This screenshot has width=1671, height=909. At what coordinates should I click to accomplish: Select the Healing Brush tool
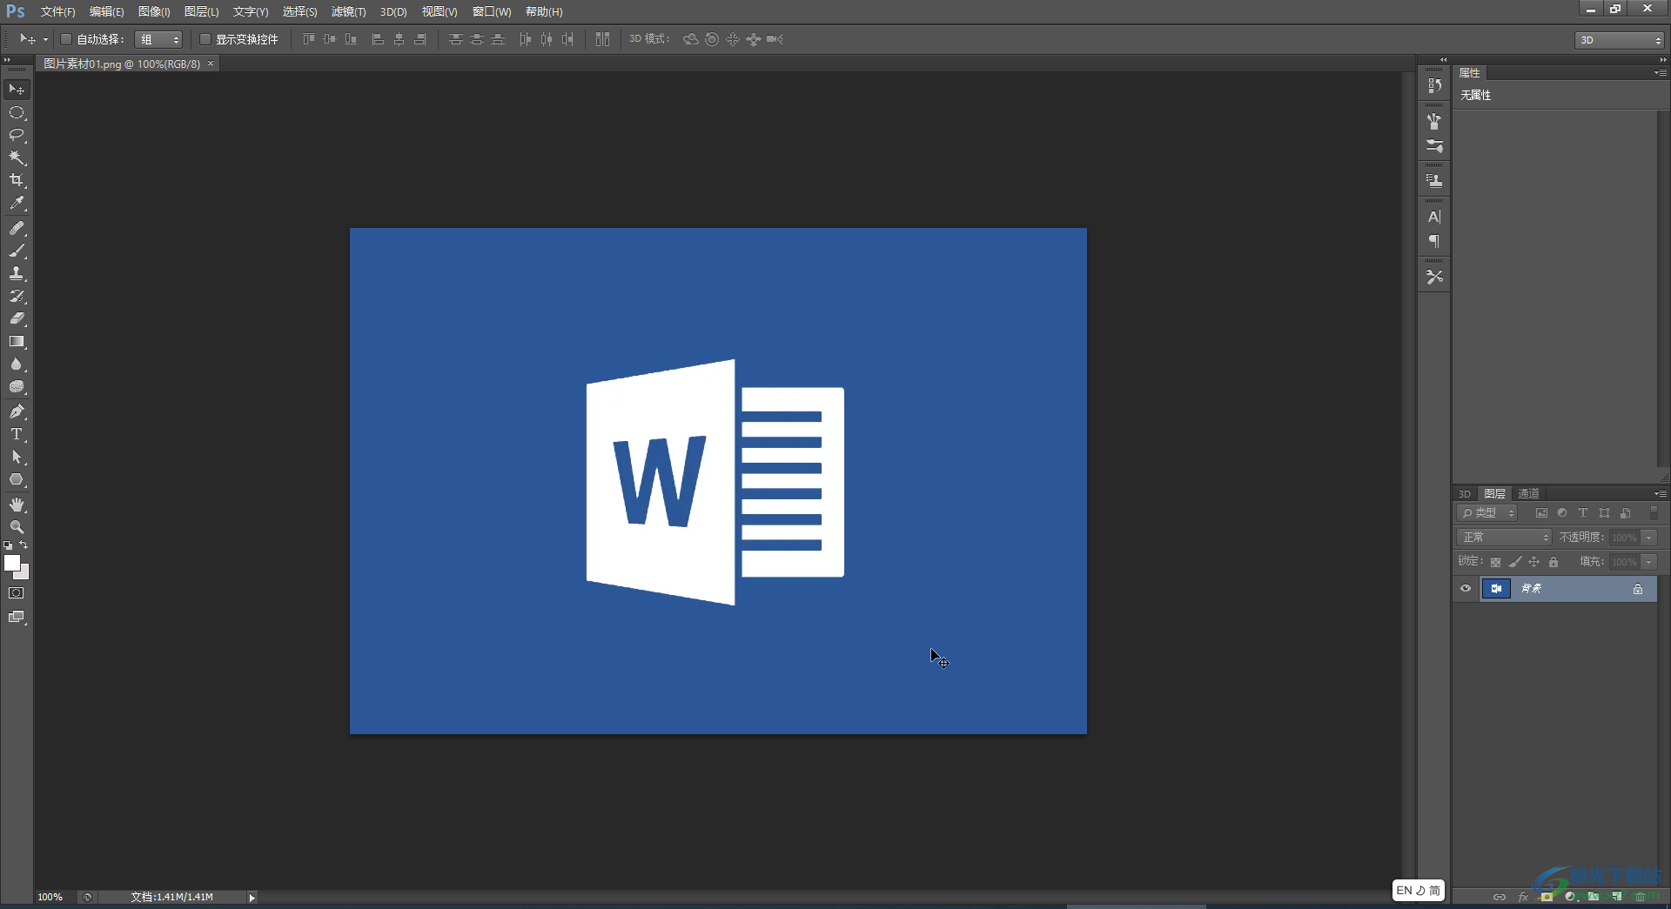coord(17,228)
